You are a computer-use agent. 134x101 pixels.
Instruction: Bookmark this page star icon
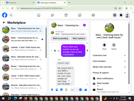pos(120,8)
